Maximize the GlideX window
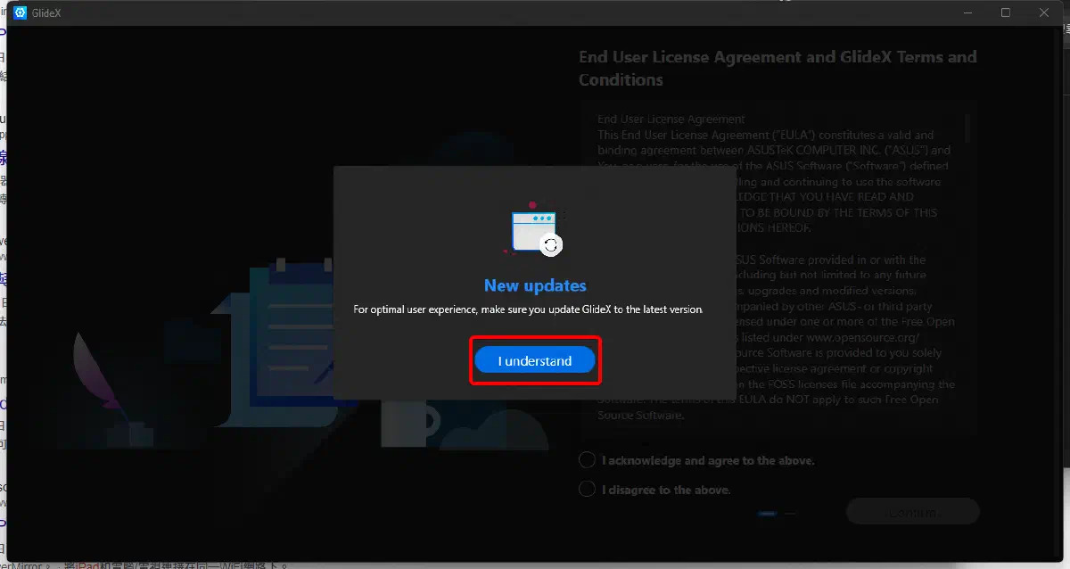The image size is (1070, 569). (1006, 12)
